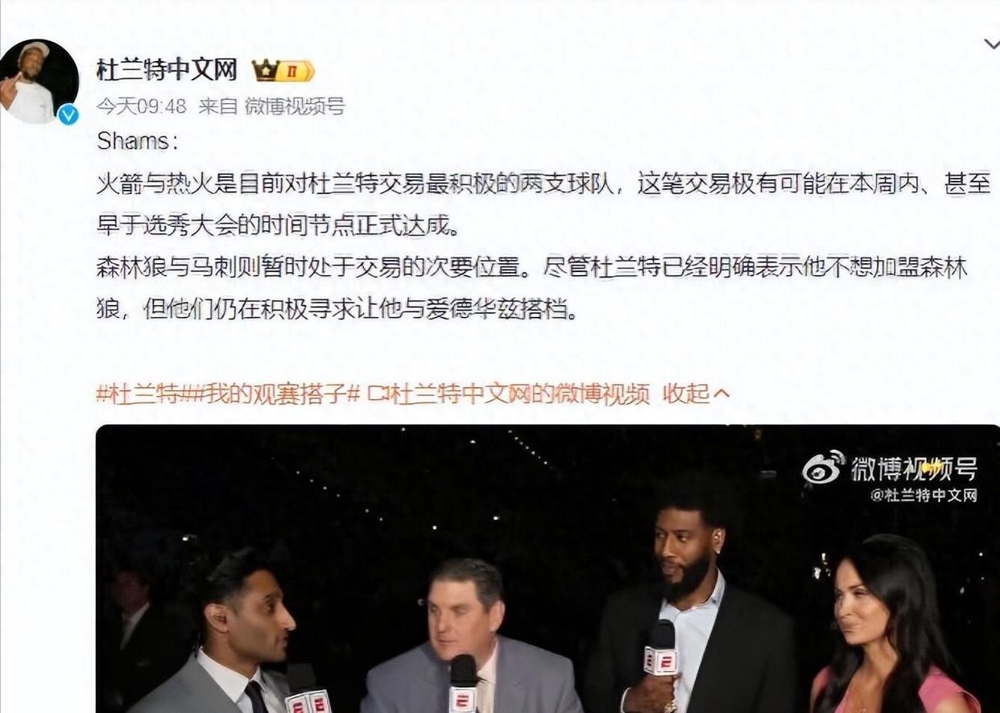Click the 今天09:48 post timestamp

[x=141, y=106]
